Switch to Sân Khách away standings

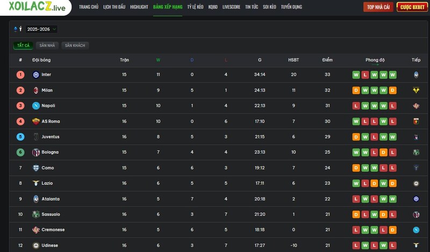pyautogui.click(x=75, y=46)
